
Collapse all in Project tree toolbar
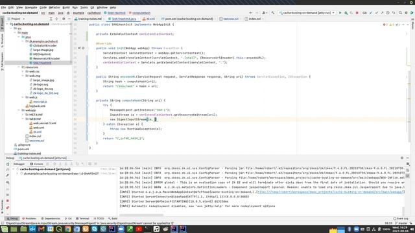56,19
